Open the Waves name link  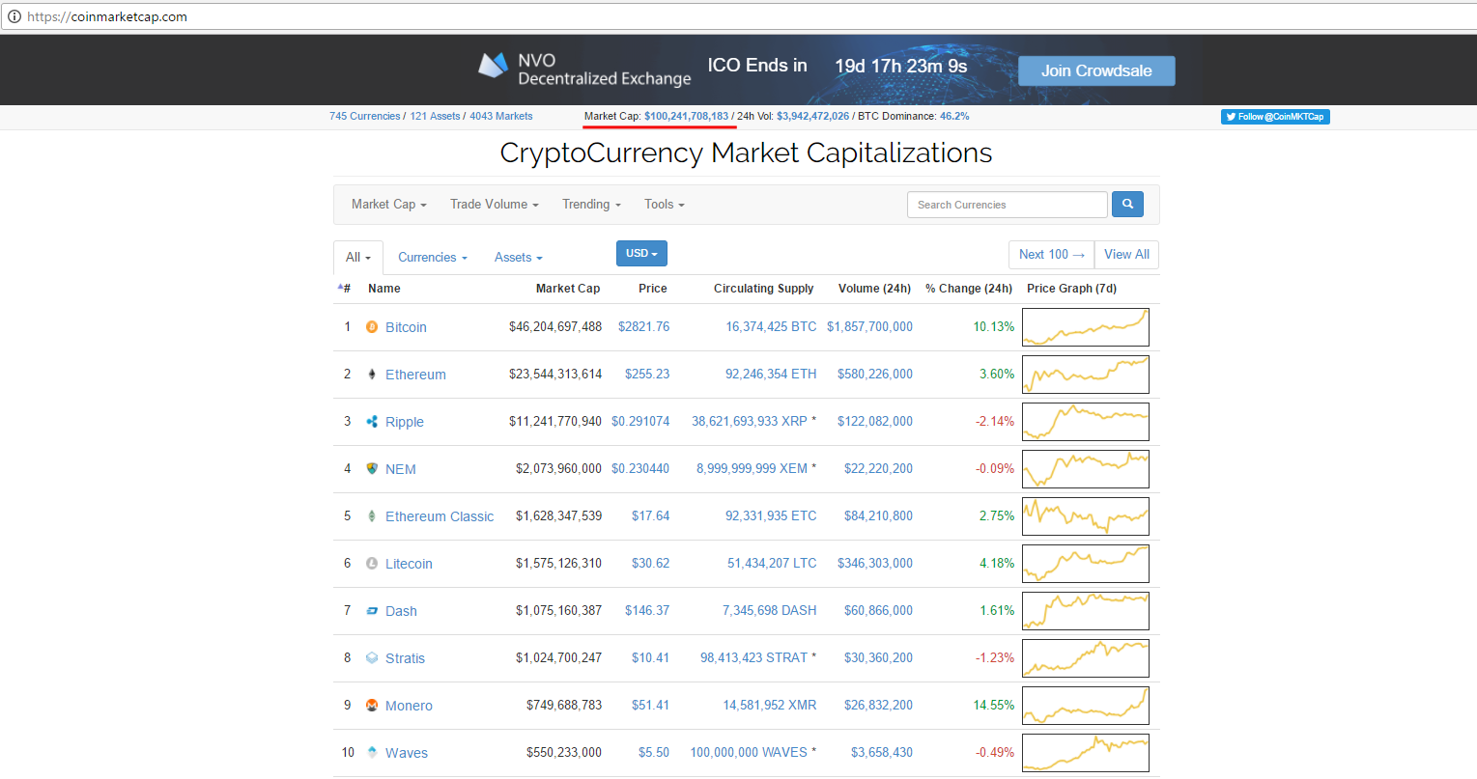tap(407, 753)
